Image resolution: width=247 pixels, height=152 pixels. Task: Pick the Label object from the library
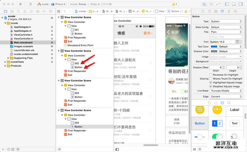pyautogui.click(x=235, y=110)
